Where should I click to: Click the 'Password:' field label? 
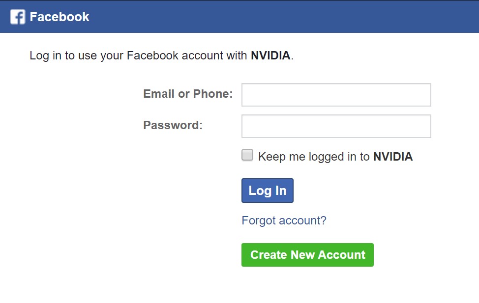pos(173,125)
